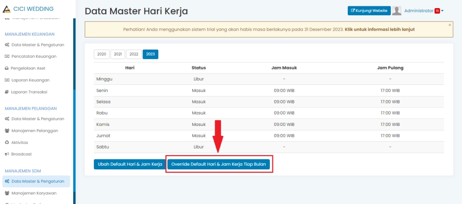Click the Rabu row day cell

130,113
